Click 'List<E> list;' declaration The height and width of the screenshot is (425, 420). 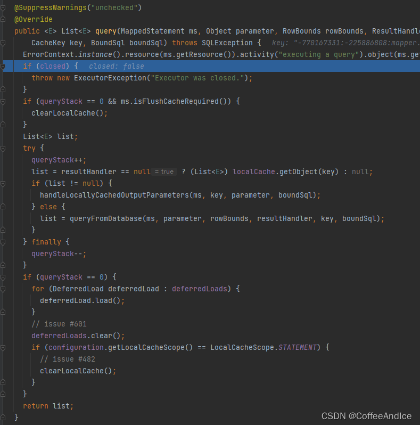pyautogui.click(x=51, y=136)
